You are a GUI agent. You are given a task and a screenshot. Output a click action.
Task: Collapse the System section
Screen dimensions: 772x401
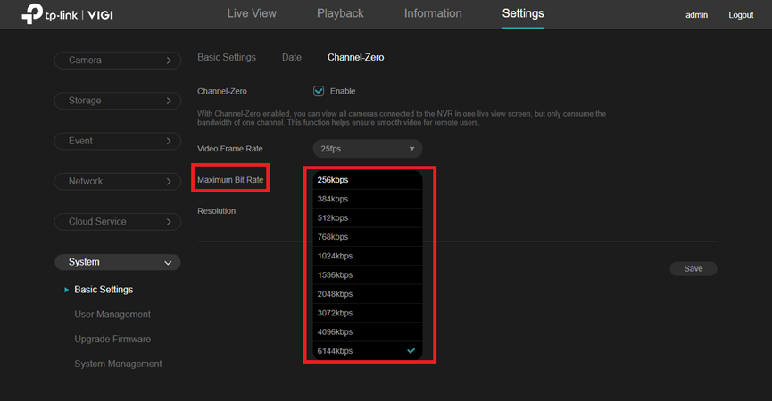118,262
